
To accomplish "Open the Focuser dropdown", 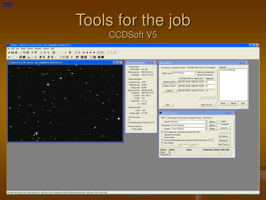I will point(206,129).
